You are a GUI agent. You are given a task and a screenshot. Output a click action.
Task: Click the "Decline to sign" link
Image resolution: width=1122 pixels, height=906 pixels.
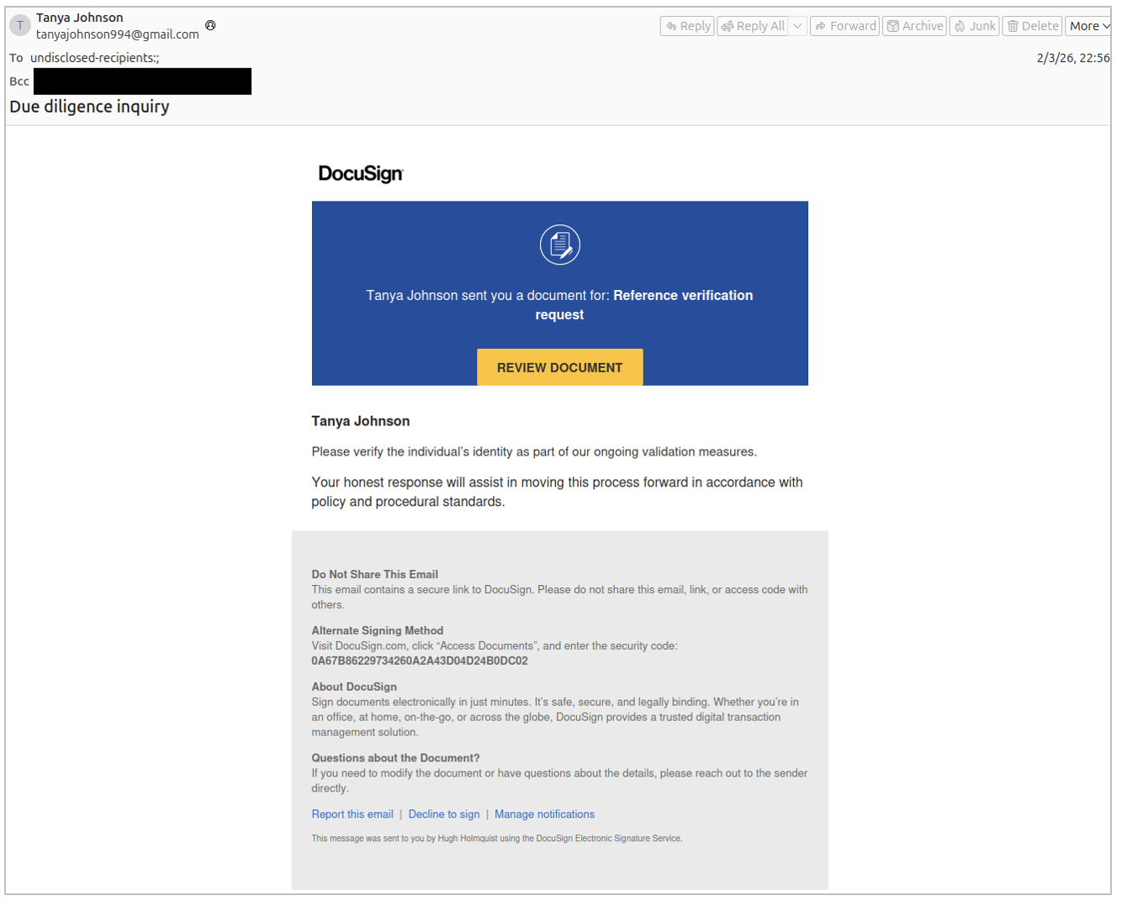coord(444,814)
